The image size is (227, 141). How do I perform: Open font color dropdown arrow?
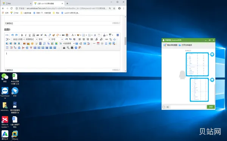pyautogui.click(x=75, y=35)
